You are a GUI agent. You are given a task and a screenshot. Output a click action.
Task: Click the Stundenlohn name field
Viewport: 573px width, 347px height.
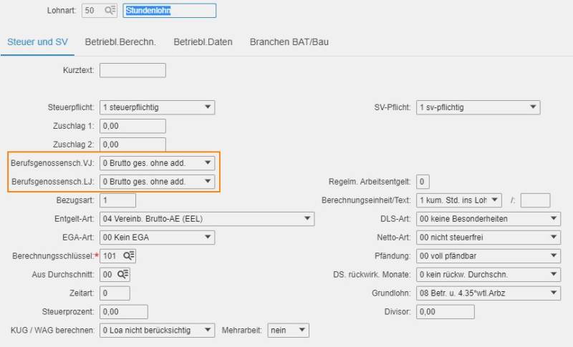click(170, 11)
